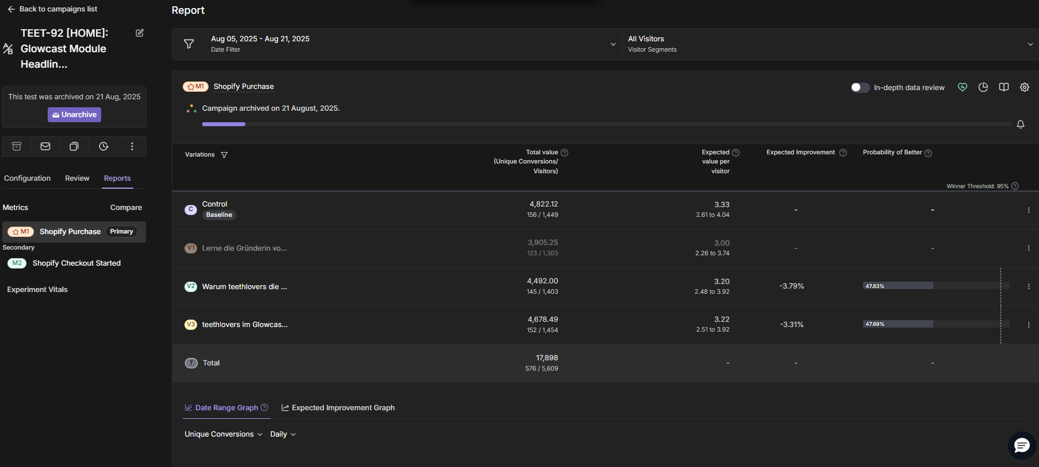The image size is (1039, 467).
Task: Toggle In-depth data review switch
Action: pyautogui.click(x=860, y=87)
